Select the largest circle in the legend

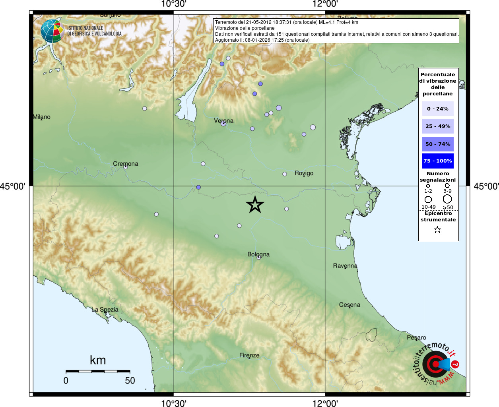(447, 199)
